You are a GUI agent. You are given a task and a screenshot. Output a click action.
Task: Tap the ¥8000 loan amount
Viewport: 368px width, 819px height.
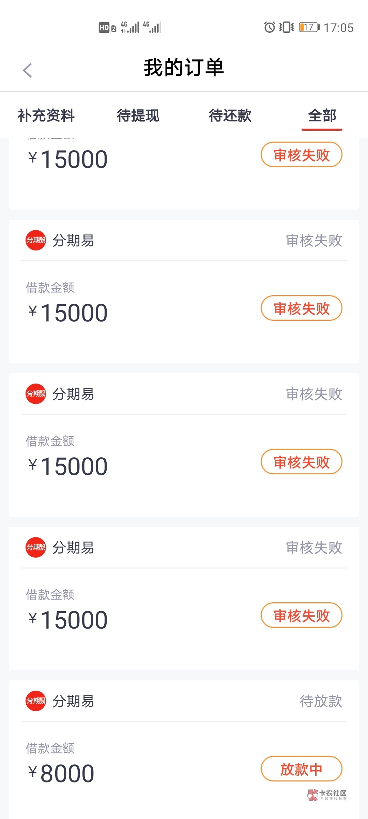pyautogui.click(x=61, y=773)
